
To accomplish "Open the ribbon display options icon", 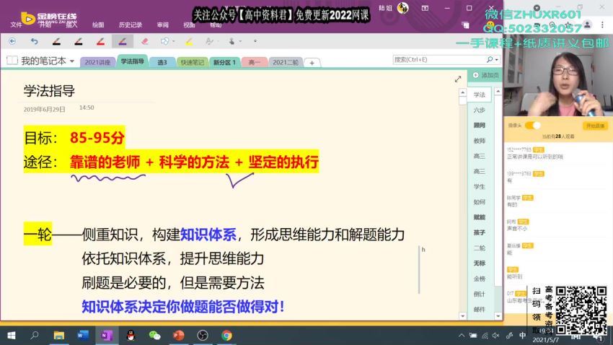I will 425,8.
